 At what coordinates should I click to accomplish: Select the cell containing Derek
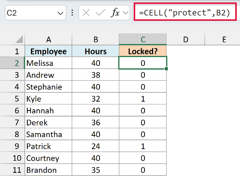point(49,122)
